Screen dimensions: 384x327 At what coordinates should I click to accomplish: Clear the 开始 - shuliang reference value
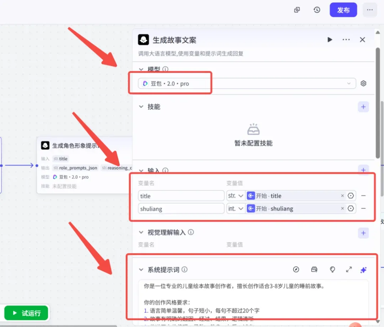point(342,209)
